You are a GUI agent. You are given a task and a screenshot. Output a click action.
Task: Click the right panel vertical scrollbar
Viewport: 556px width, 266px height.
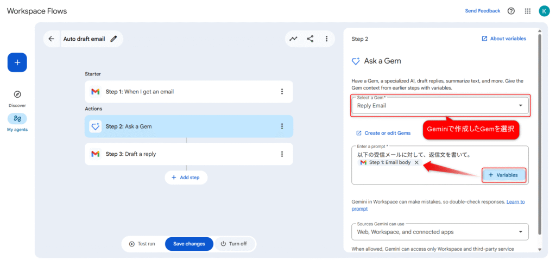(539, 136)
